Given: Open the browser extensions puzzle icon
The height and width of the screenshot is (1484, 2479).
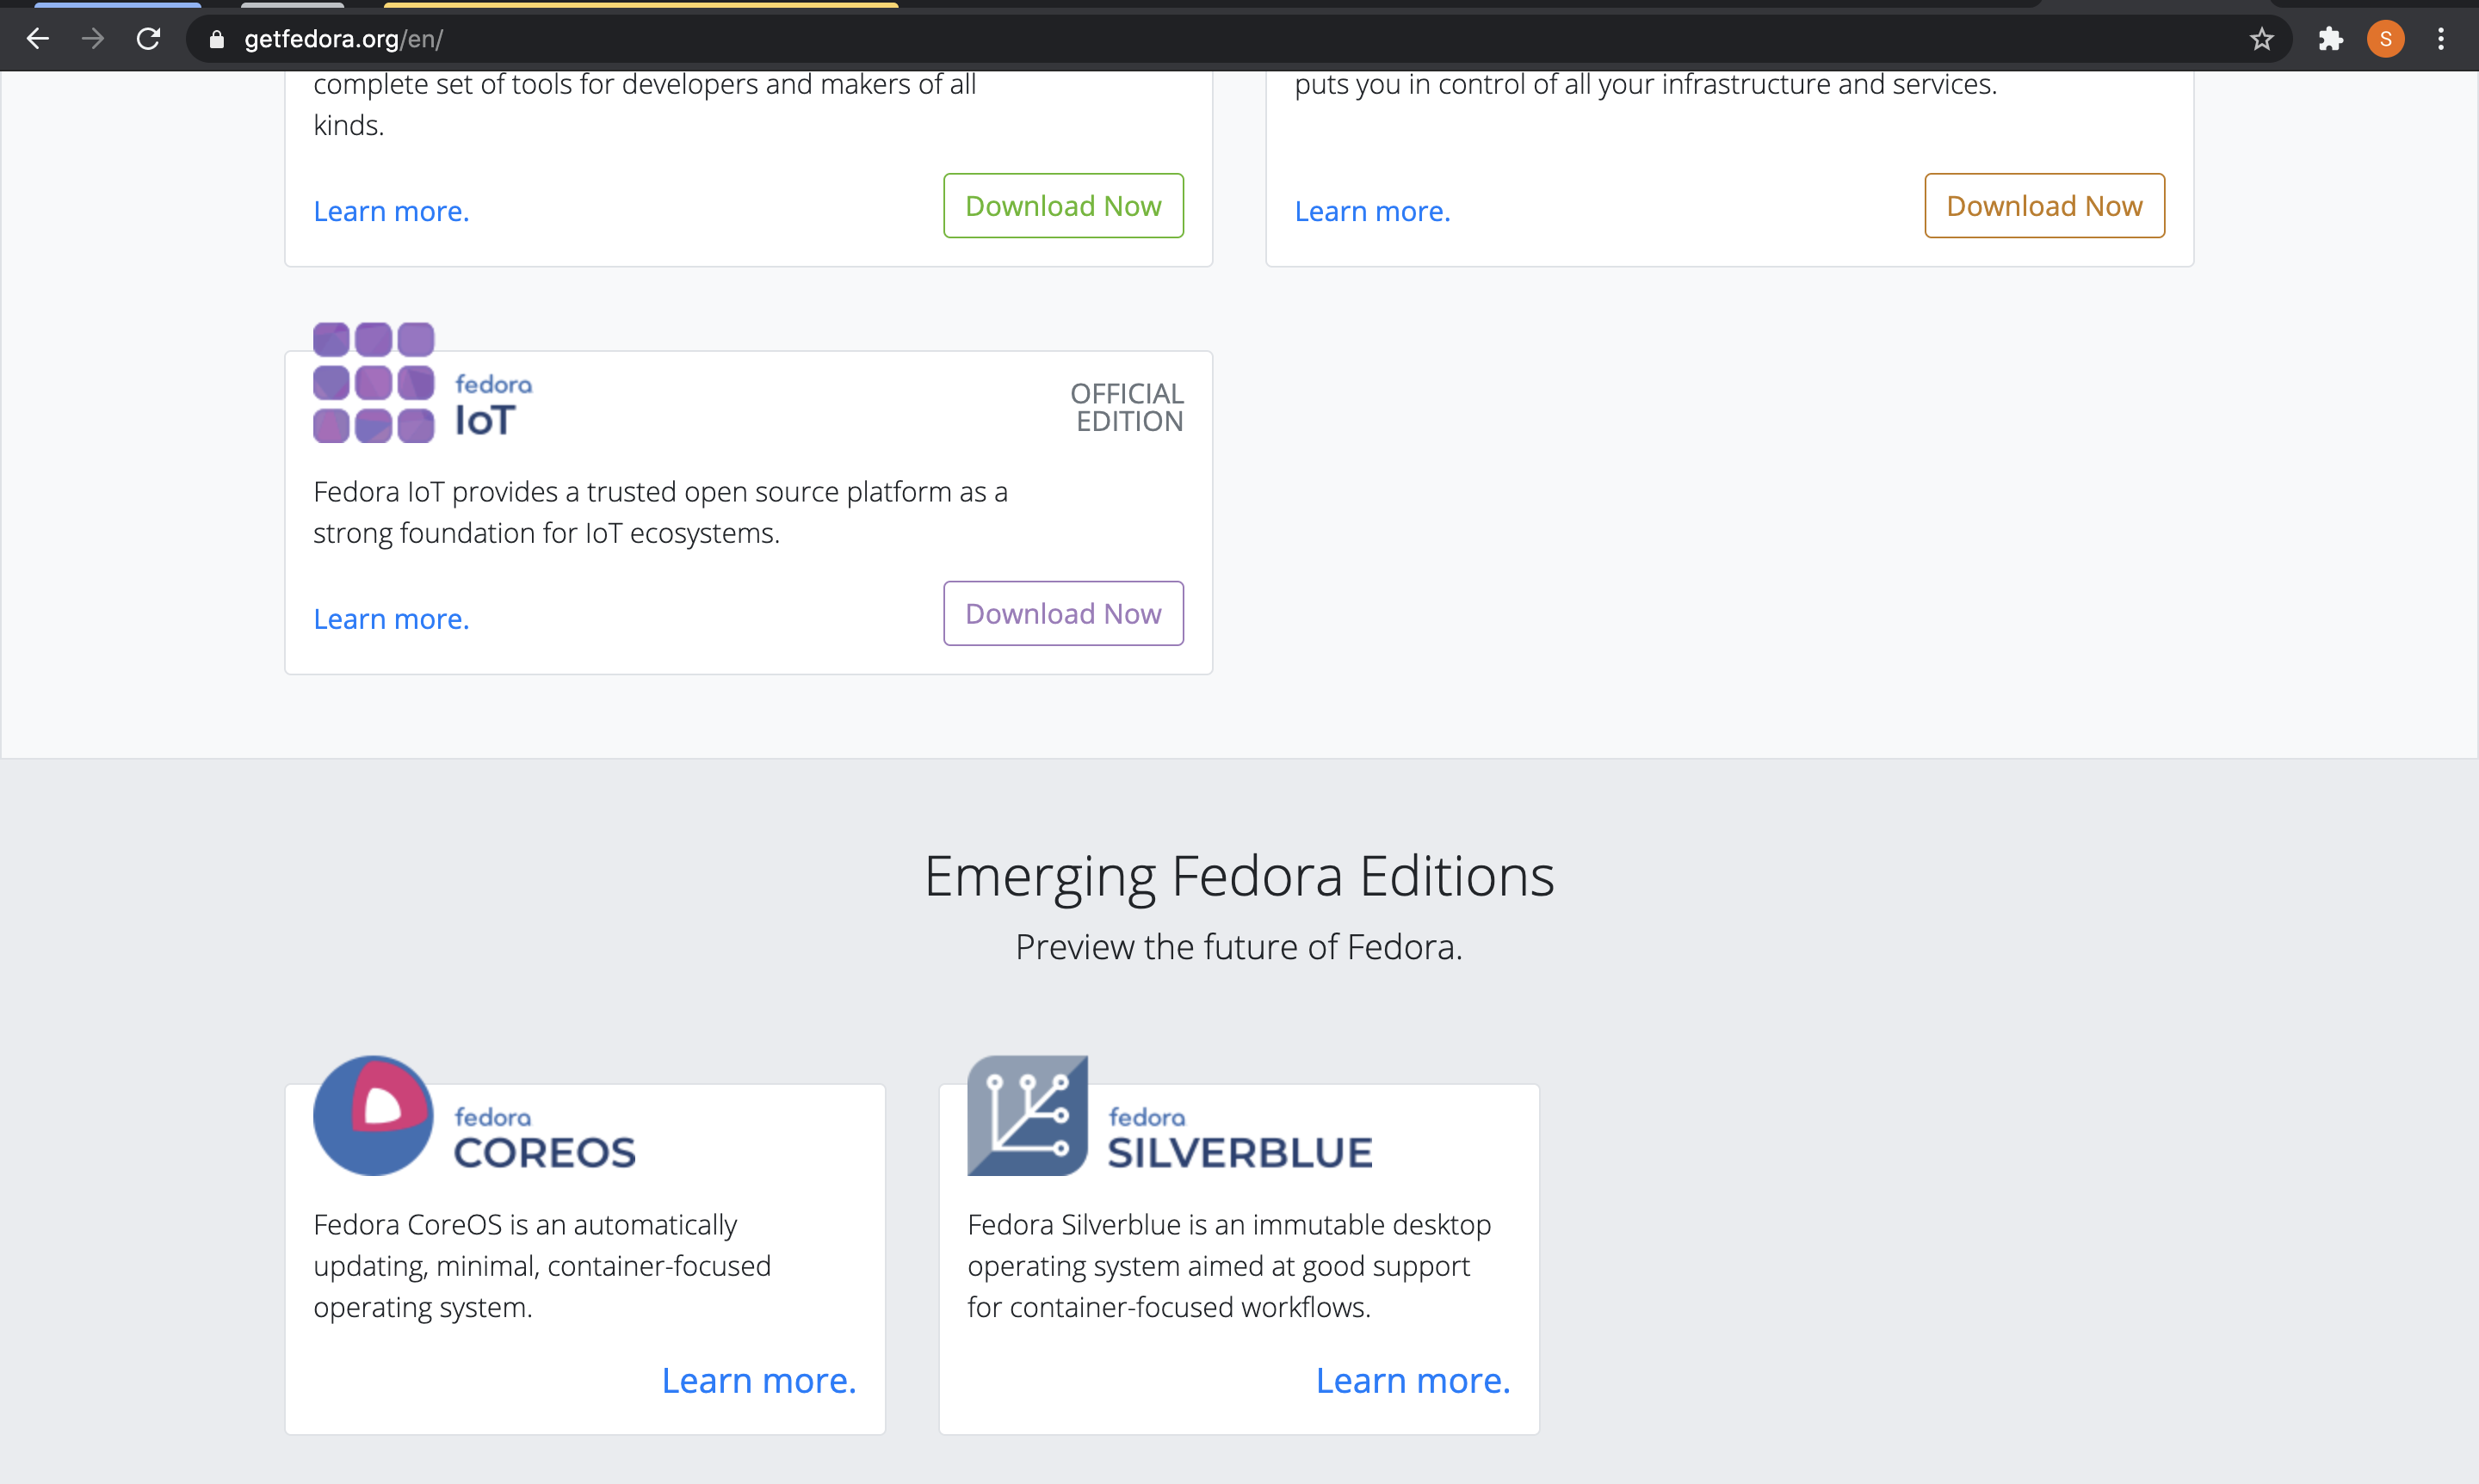Looking at the screenshot, I should (x=2331, y=39).
